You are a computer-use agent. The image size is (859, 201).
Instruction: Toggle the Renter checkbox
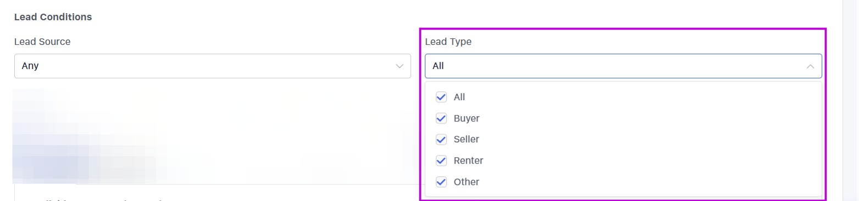tap(441, 161)
